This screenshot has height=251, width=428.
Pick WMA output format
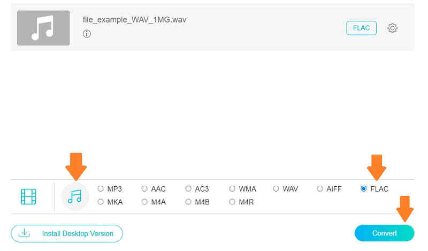point(232,189)
